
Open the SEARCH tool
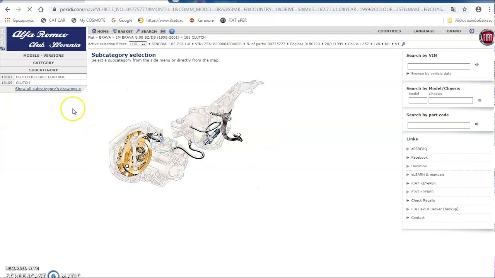[x=147, y=31]
